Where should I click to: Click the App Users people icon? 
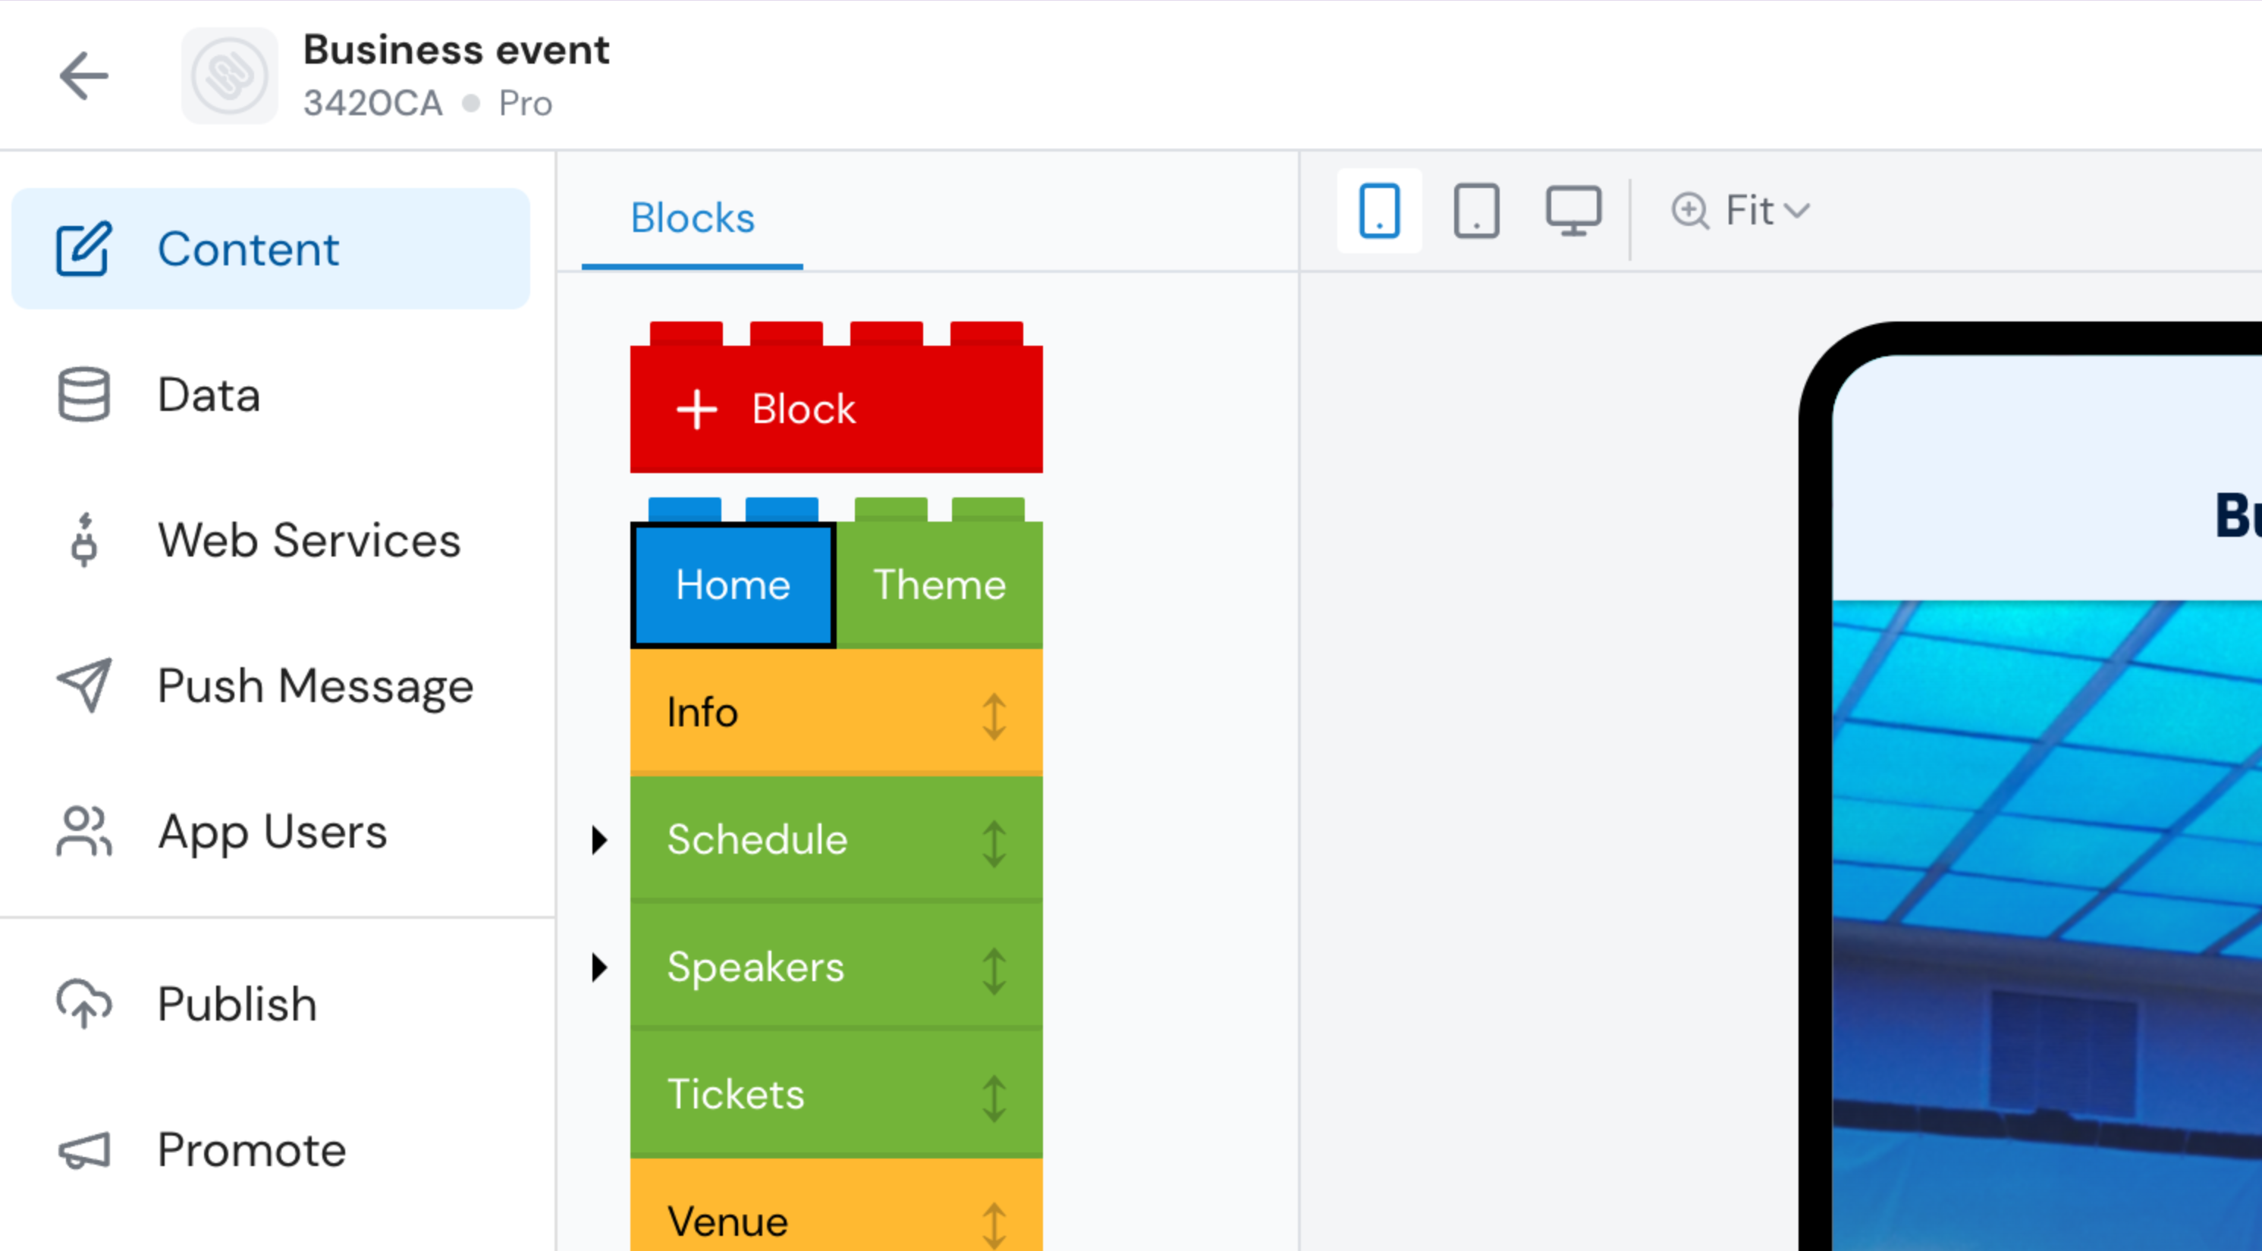pos(84,832)
